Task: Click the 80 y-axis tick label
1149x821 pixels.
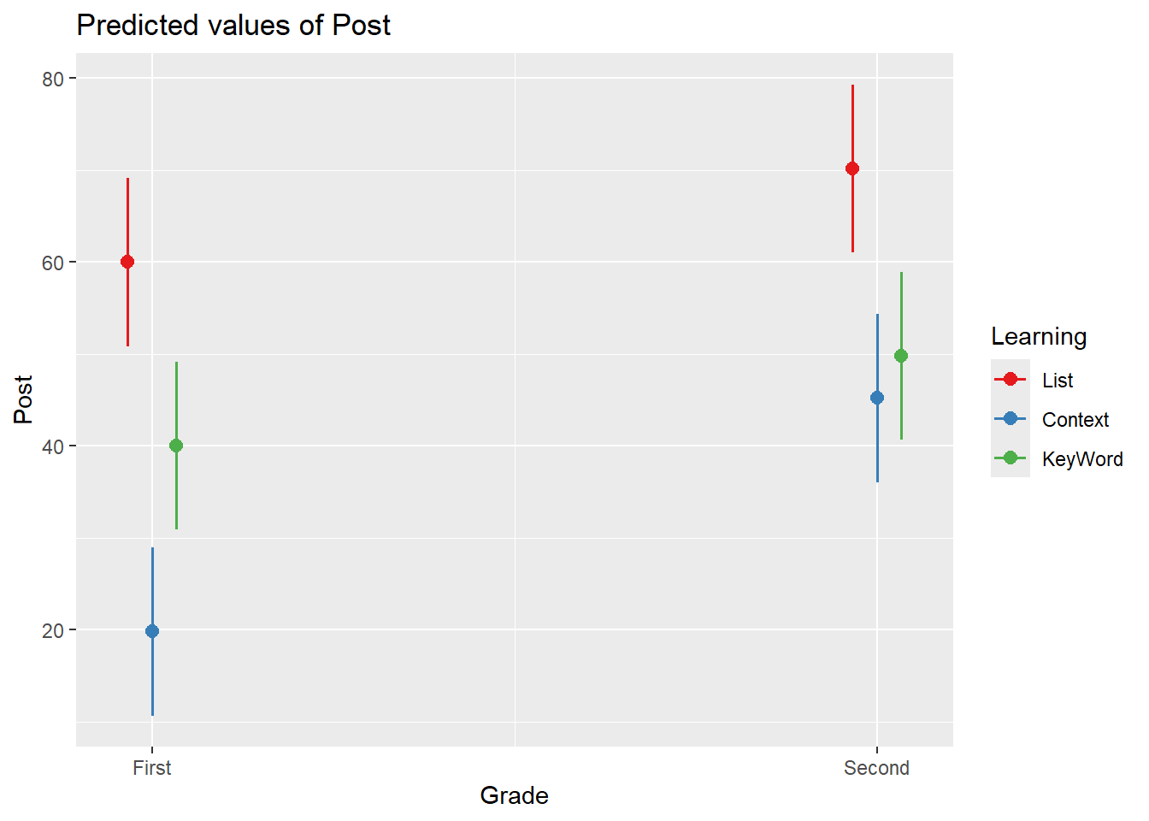Action: 53,79
